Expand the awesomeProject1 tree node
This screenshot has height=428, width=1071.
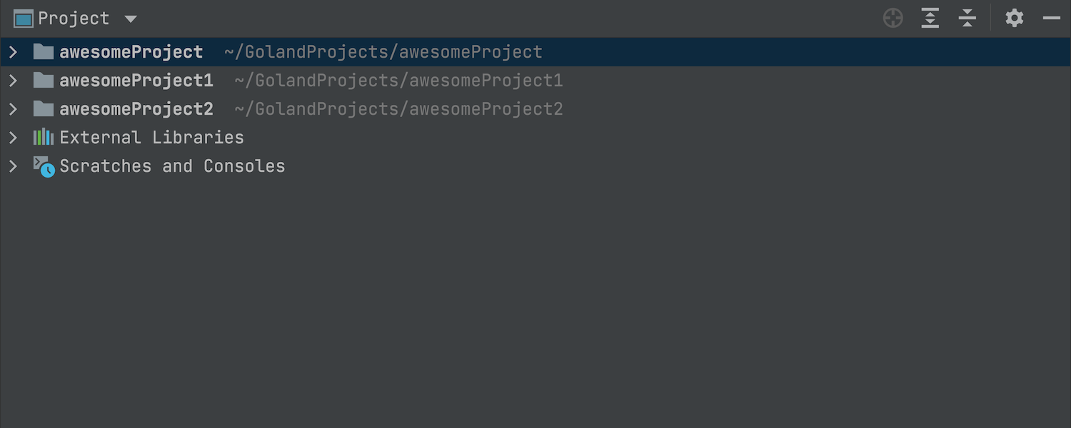(13, 81)
